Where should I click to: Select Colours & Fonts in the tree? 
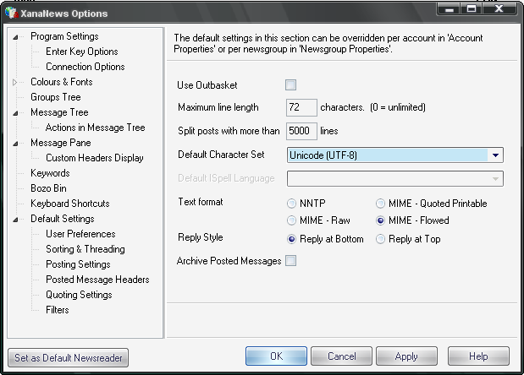(62, 82)
